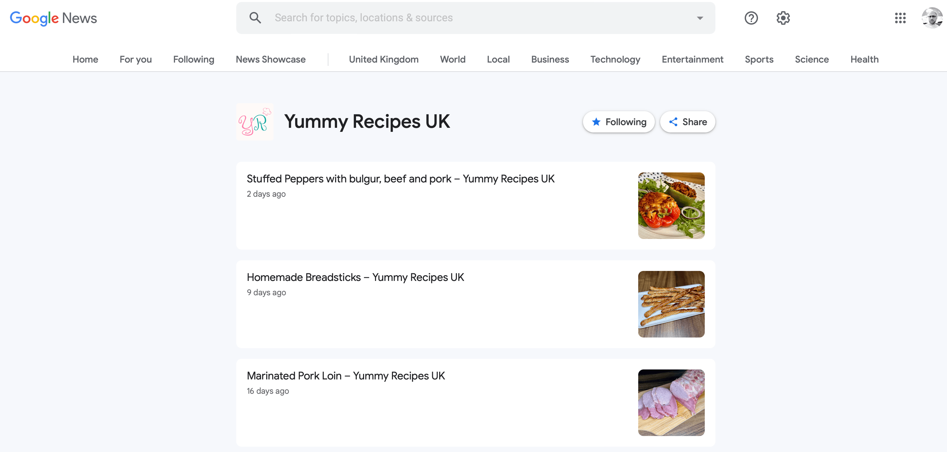
Task: Click the breadsticks thumbnail image
Action: (671, 304)
